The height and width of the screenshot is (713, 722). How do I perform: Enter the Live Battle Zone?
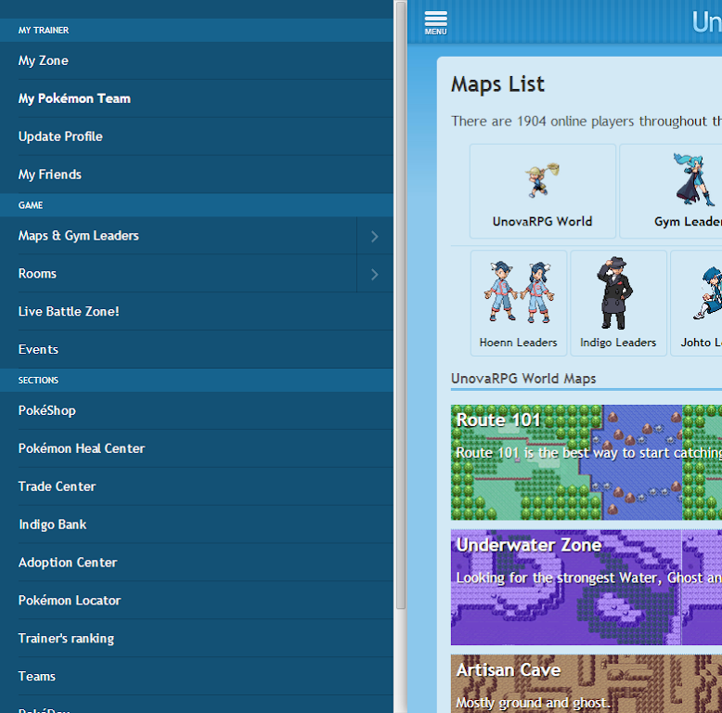[69, 312]
